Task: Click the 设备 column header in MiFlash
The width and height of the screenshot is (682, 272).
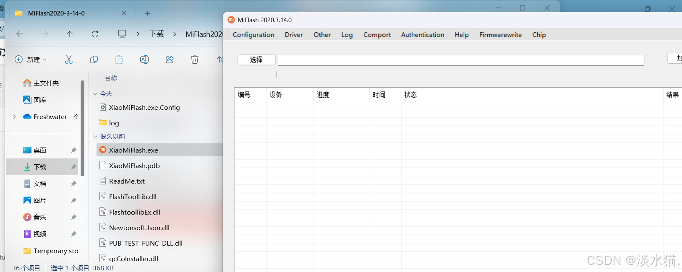Action: (290, 95)
